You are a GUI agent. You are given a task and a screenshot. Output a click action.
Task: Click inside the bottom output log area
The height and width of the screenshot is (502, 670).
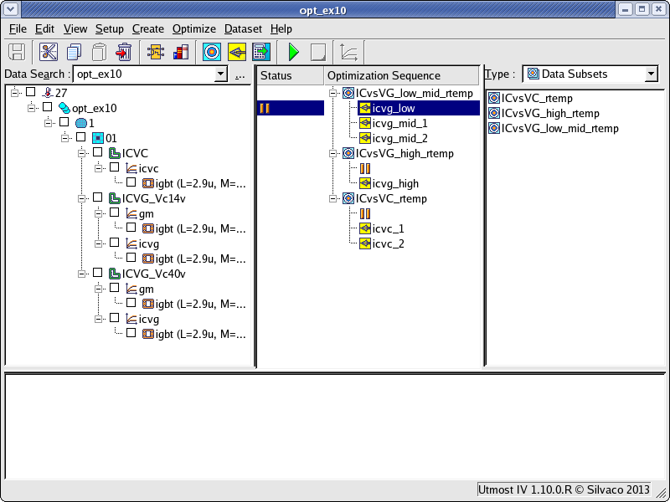tap(334, 426)
